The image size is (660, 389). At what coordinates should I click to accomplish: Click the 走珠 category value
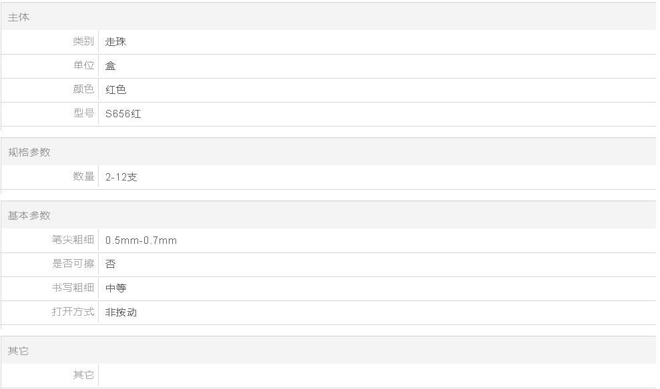tap(115, 41)
